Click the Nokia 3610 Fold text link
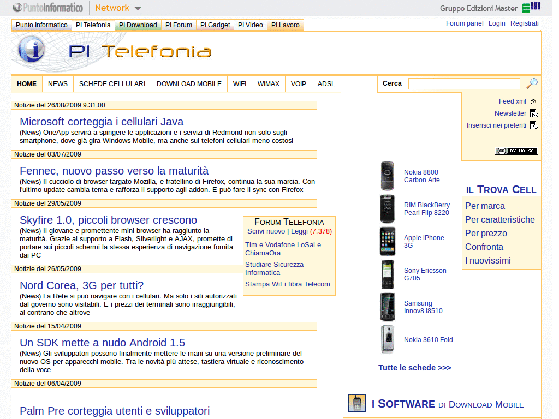The image size is (559, 419). point(428,340)
